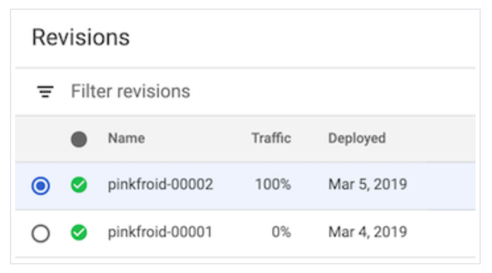
Task: Click gray status circle header icon
Action: point(79,139)
